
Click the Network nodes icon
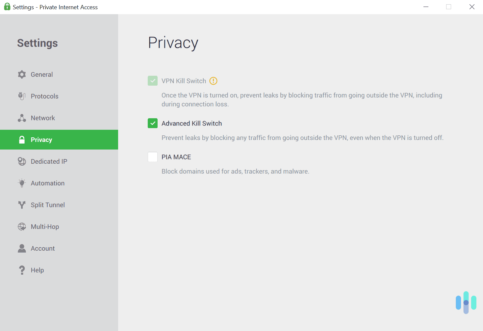point(22,118)
